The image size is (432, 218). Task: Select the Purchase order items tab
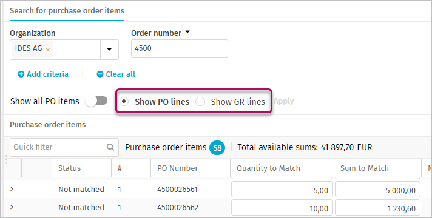point(48,125)
